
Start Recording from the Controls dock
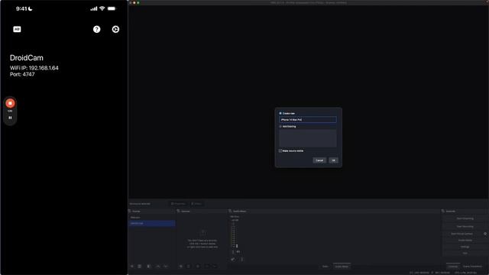click(x=465, y=226)
